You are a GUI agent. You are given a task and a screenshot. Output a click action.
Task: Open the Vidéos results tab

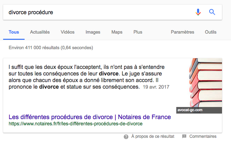pyautogui.click(x=68, y=32)
